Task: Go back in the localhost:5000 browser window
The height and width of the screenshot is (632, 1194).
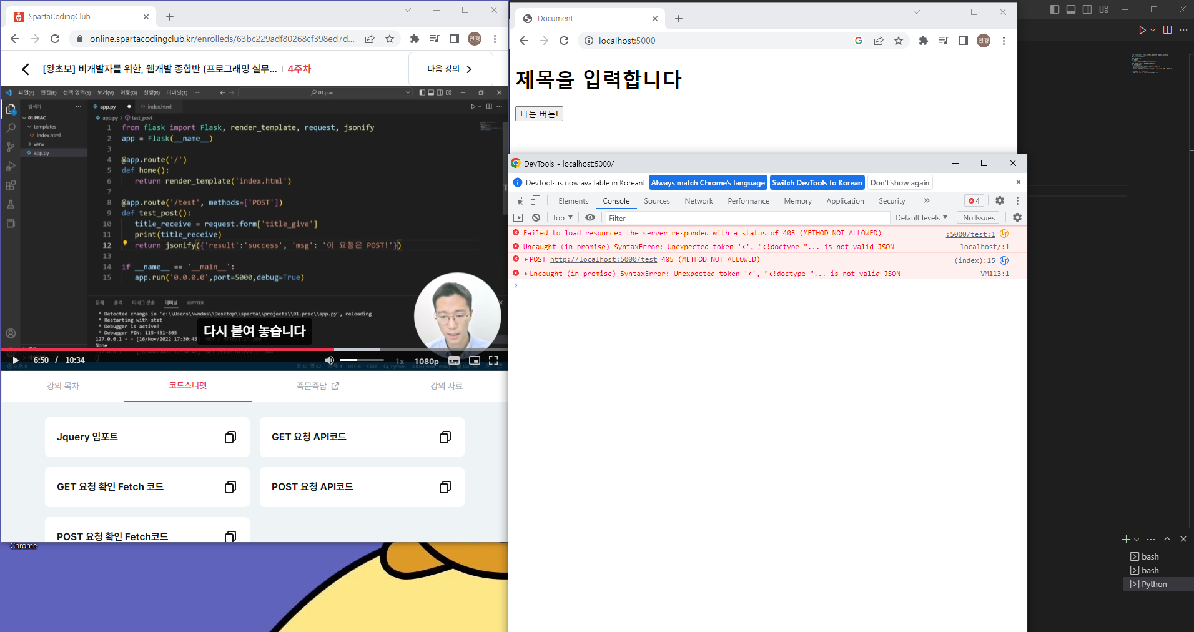Action: (x=524, y=41)
